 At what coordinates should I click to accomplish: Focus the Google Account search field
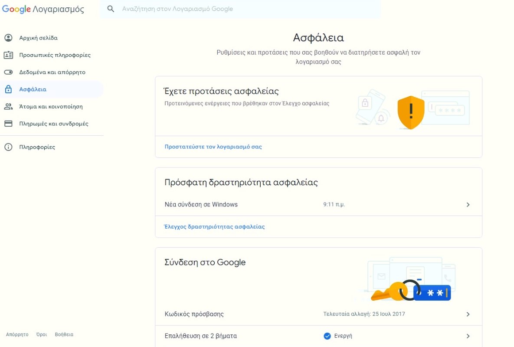(x=240, y=9)
